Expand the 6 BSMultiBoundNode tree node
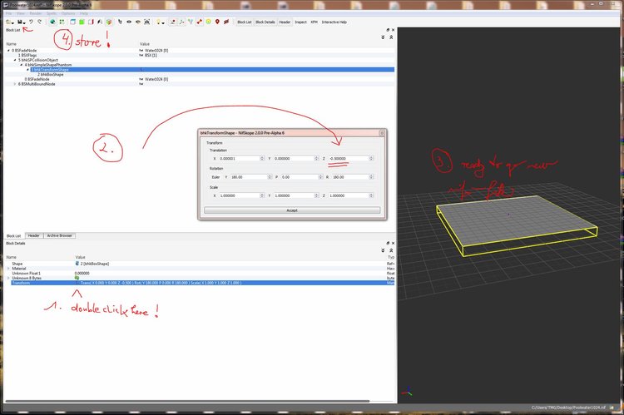Screen dimensions: 624x415 (15, 84)
